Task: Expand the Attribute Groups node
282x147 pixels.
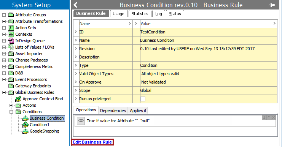Action: (x=4, y=15)
